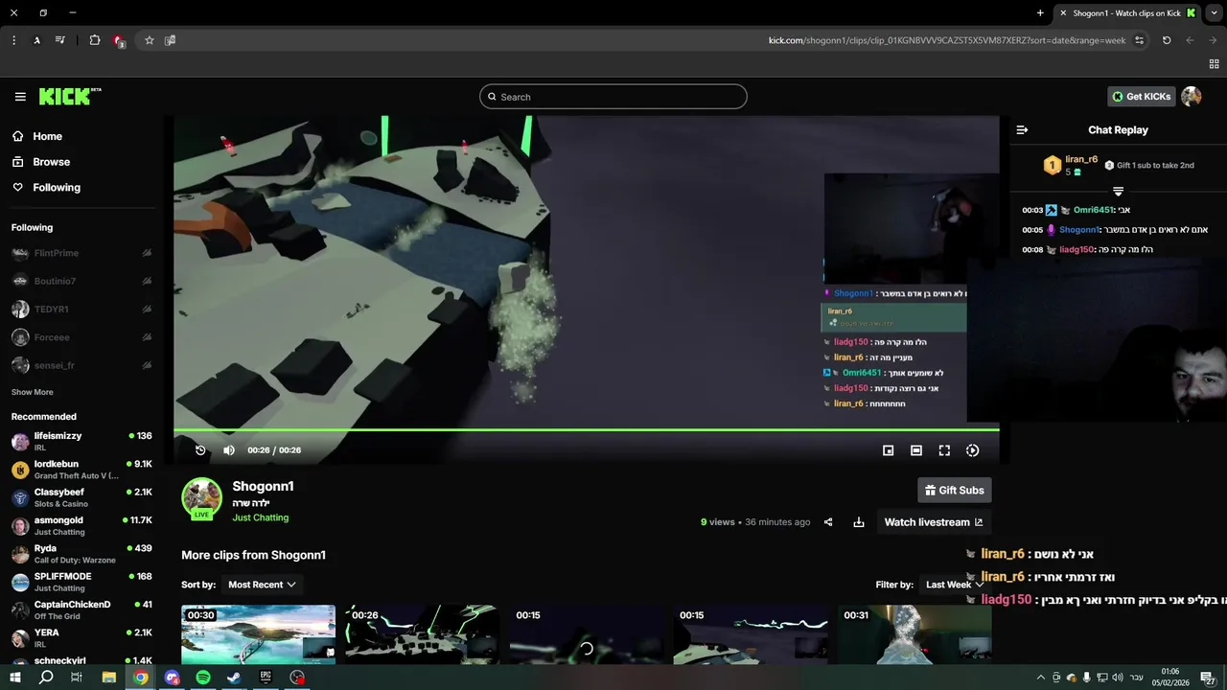Open the 00:26 clip thumbnail
Image resolution: width=1227 pixels, height=690 pixels.
[422, 634]
